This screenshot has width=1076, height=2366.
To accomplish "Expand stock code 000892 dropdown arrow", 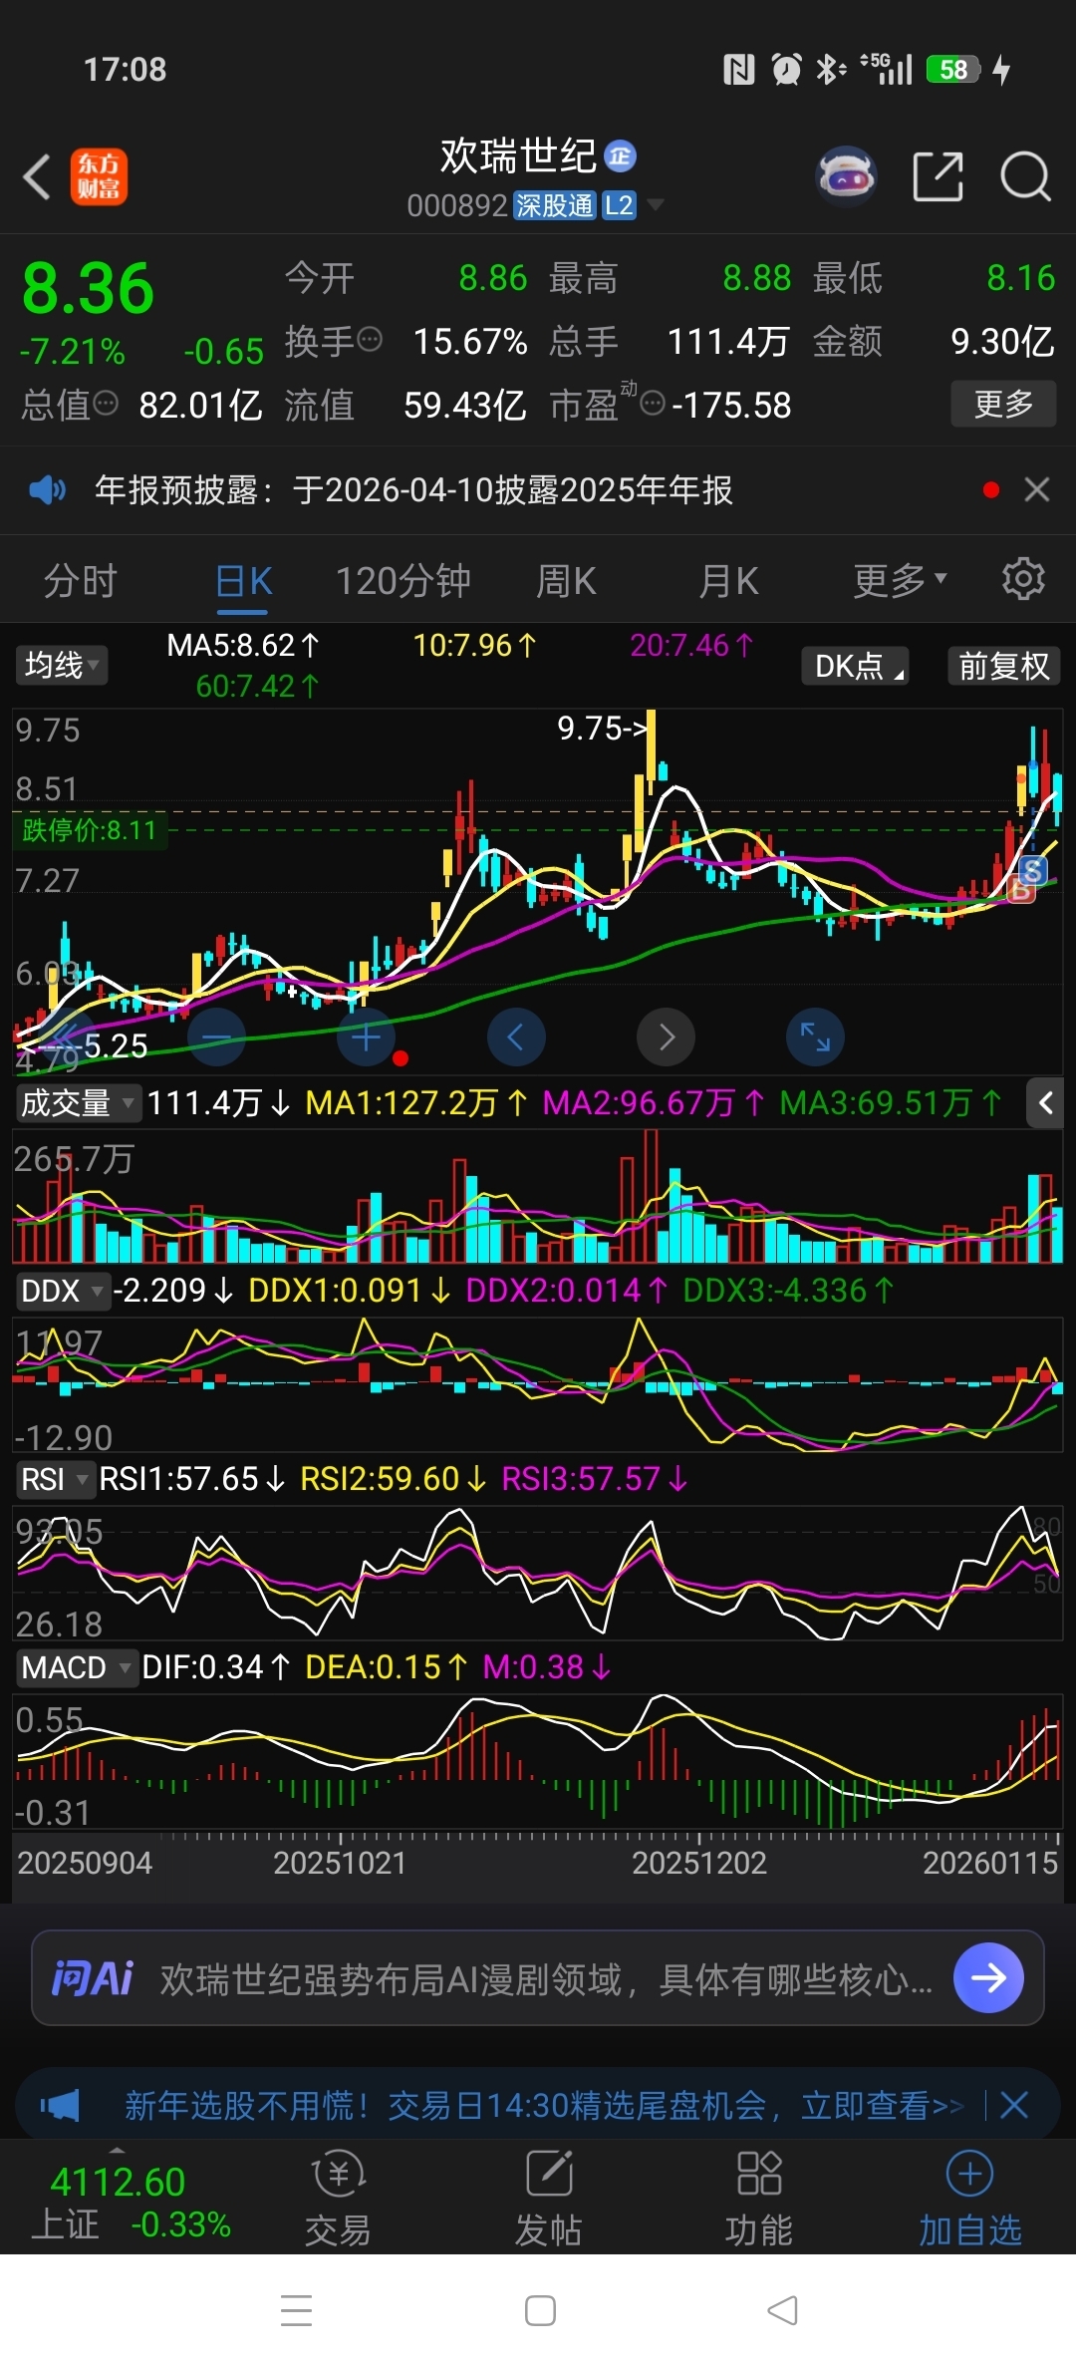I will click(656, 205).
